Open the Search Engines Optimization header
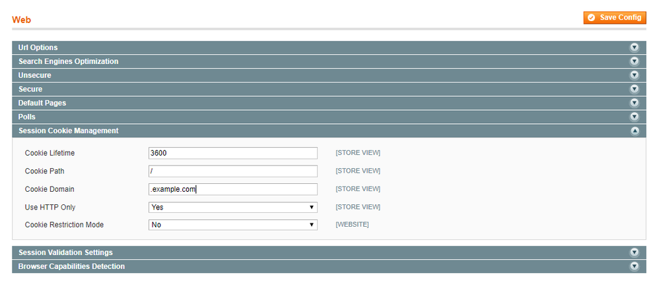659x290 pixels. tap(69, 61)
